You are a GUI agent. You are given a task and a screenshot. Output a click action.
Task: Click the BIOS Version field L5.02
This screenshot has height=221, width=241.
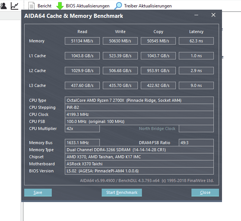pos(139,171)
